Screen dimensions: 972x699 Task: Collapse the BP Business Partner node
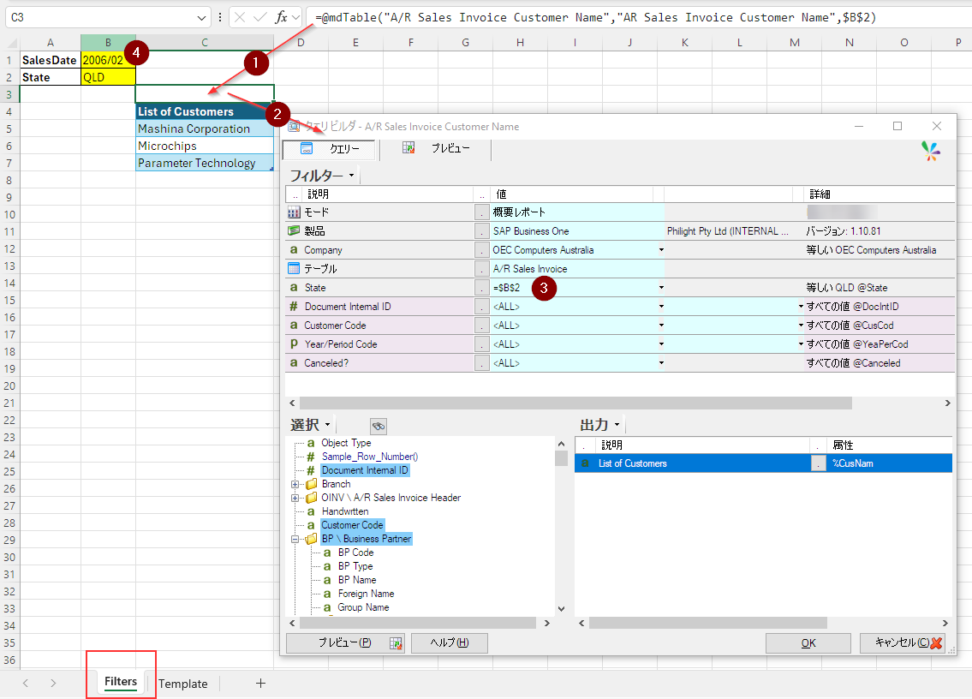[x=295, y=539]
